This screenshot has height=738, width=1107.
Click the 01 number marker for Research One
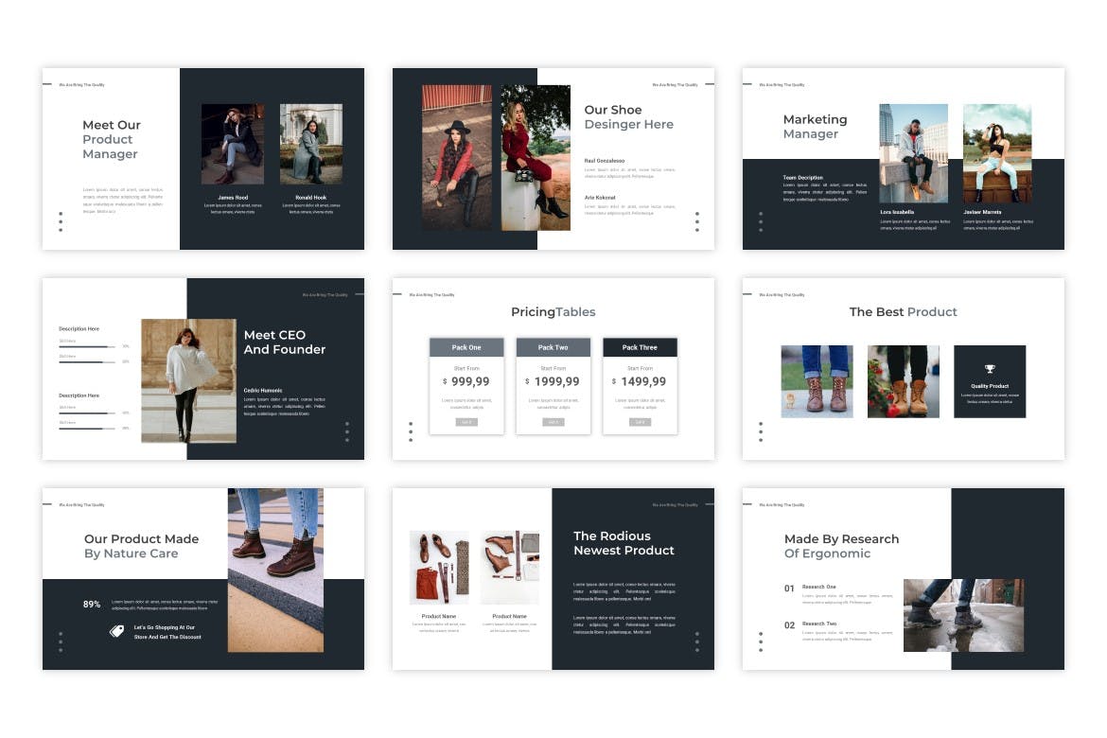click(x=789, y=589)
